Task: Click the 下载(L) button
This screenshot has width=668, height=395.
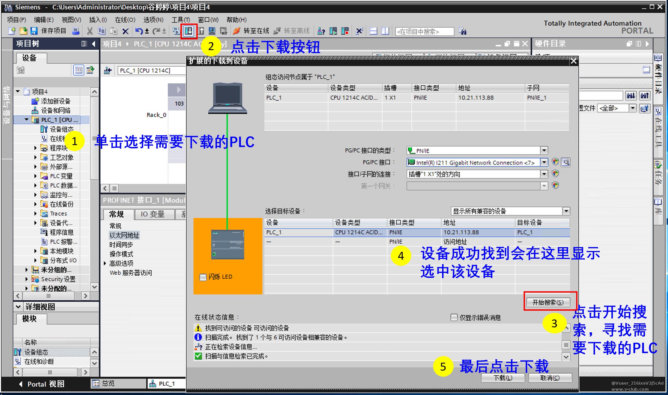Action: point(503,378)
